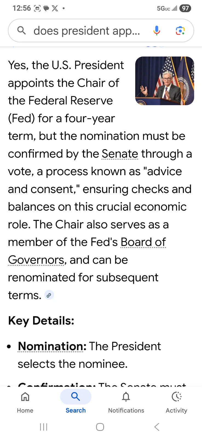Image resolution: width=202 pixels, height=438 pixels.
Task: Tap the search query text field
Action: pyautogui.click(x=86, y=31)
